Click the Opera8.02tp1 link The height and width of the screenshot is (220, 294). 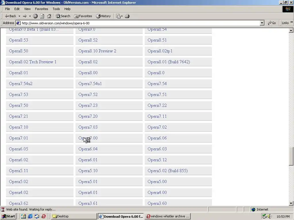tap(160, 51)
